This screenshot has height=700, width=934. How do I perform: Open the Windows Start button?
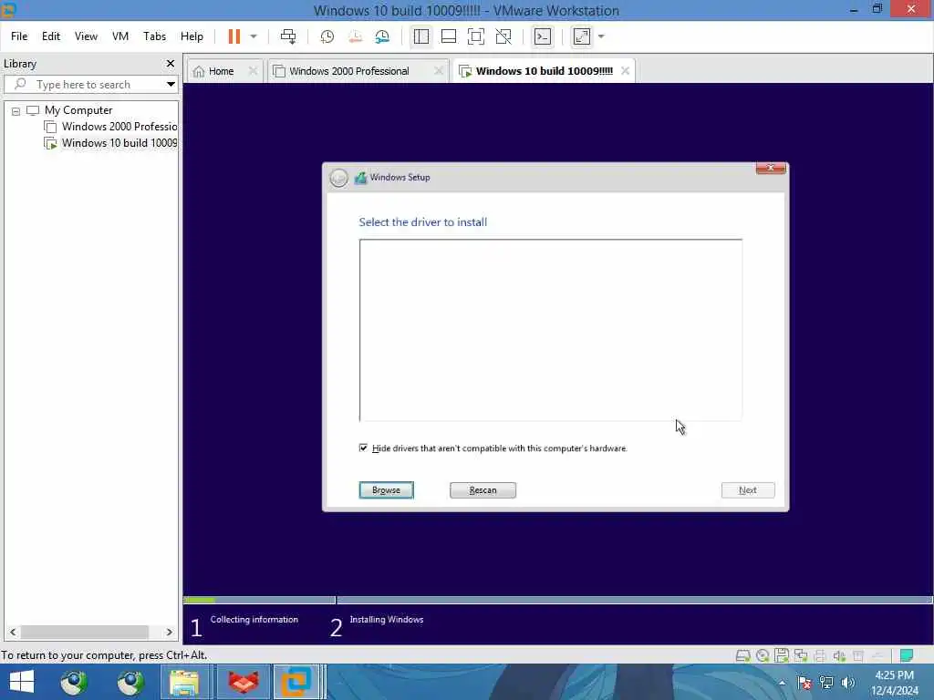coord(22,682)
